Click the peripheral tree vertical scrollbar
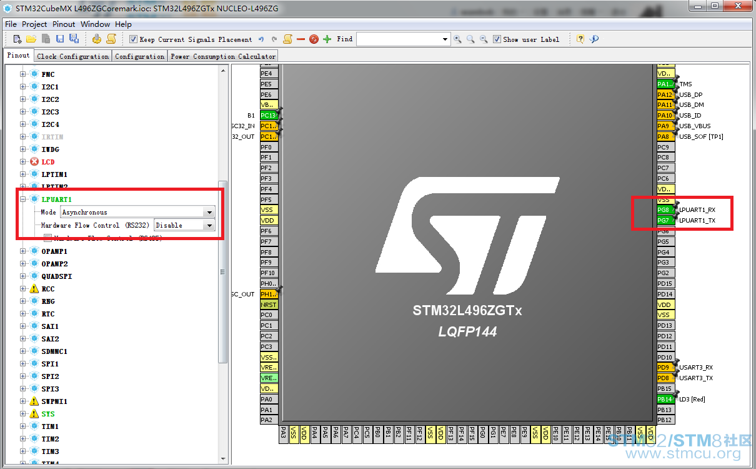 click(x=223, y=271)
